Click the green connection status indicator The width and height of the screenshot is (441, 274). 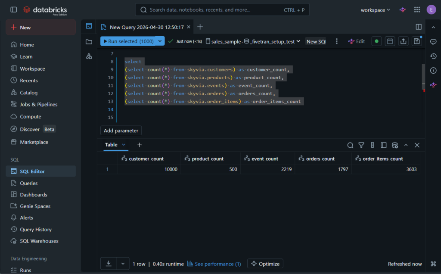pyautogui.click(x=376, y=41)
